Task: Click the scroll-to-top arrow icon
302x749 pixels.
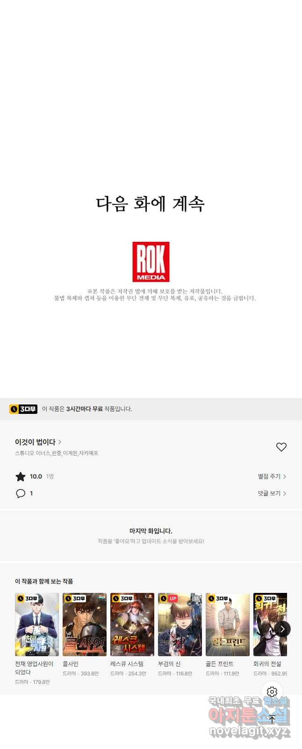Action: [x=272, y=719]
